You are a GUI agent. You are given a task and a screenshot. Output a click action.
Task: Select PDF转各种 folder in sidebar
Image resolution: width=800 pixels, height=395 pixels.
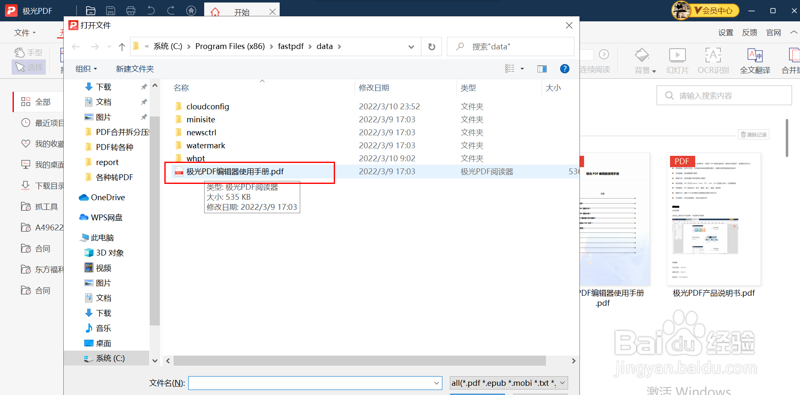coord(114,147)
